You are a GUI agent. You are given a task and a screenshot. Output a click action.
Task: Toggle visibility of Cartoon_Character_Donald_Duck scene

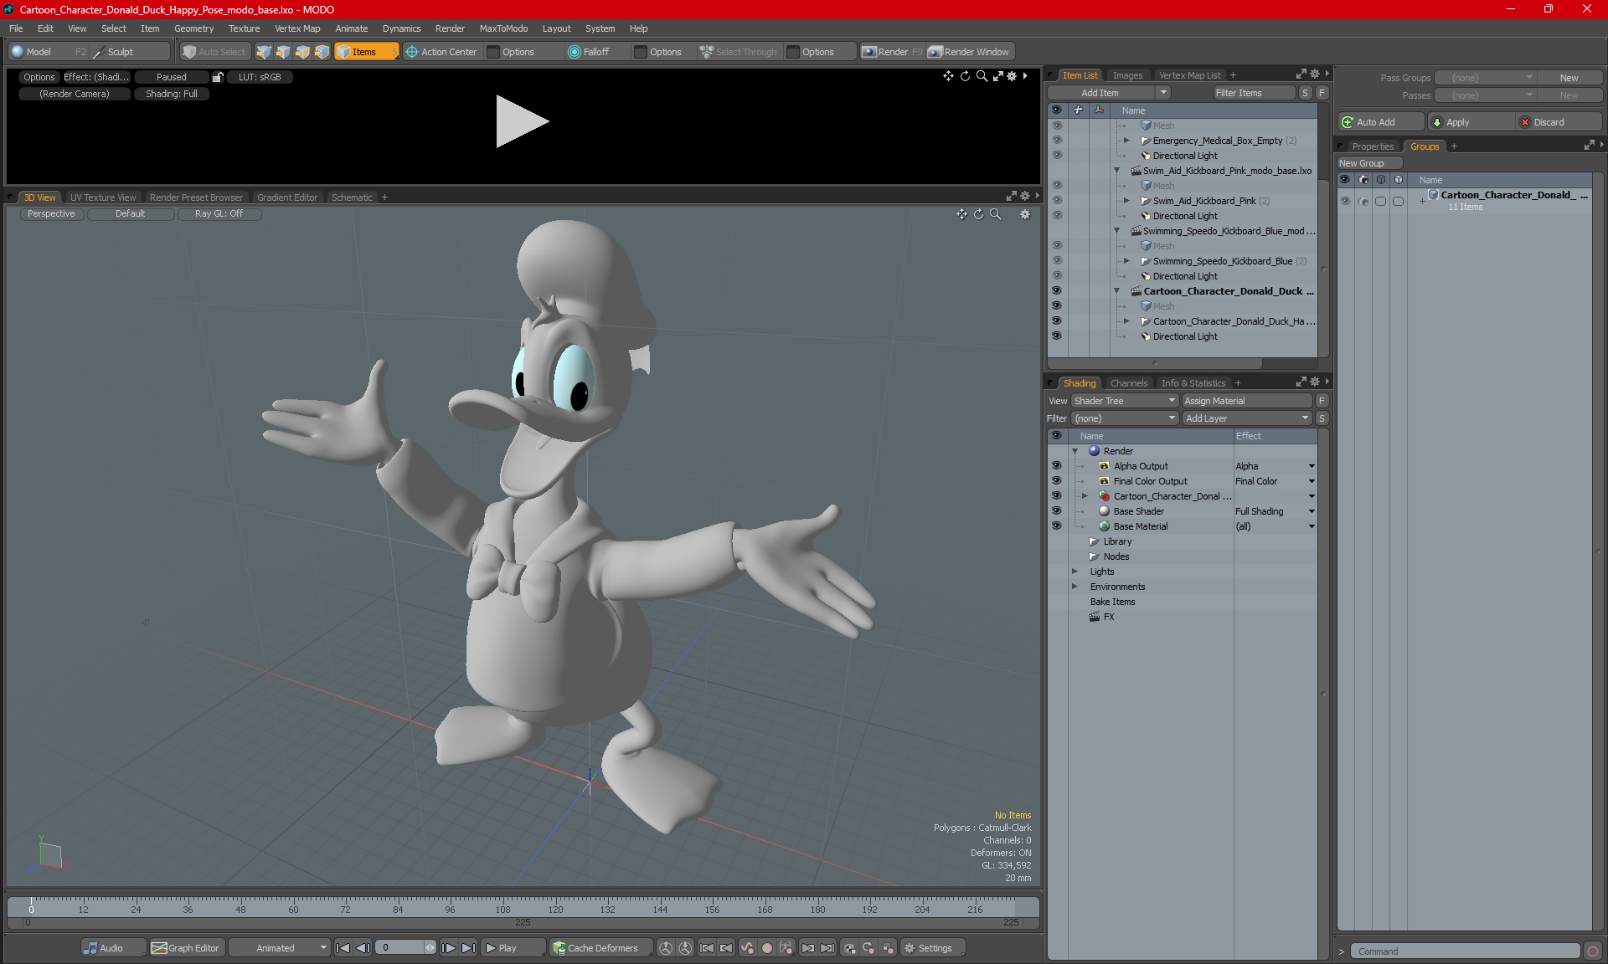(x=1056, y=291)
